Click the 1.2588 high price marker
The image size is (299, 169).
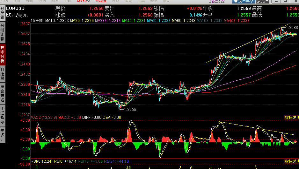292,28
